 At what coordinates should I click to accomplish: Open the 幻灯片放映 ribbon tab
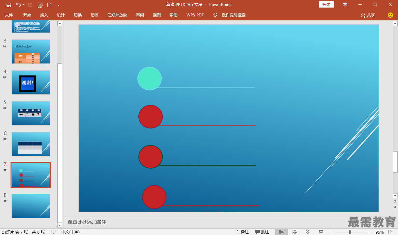(x=117, y=15)
